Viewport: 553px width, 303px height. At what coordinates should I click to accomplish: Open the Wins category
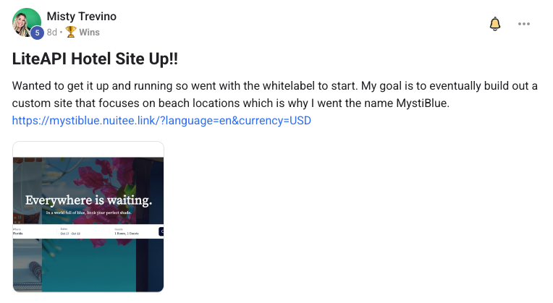(x=89, y=32)
